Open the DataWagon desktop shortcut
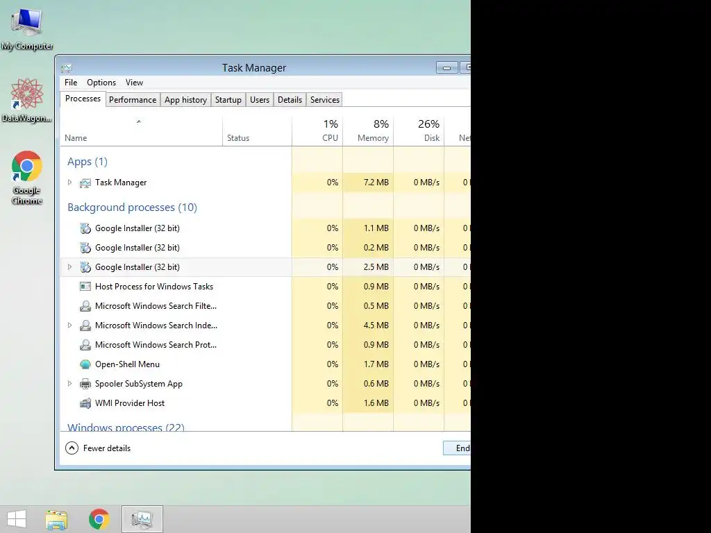The height and width of the screenshot is (533, 711). (x=27, y=100)
